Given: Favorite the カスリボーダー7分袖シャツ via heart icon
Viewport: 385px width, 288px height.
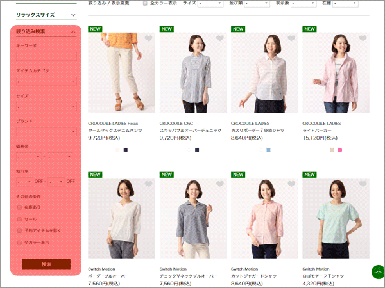Looking at the screenshot, I should [291, 38].
